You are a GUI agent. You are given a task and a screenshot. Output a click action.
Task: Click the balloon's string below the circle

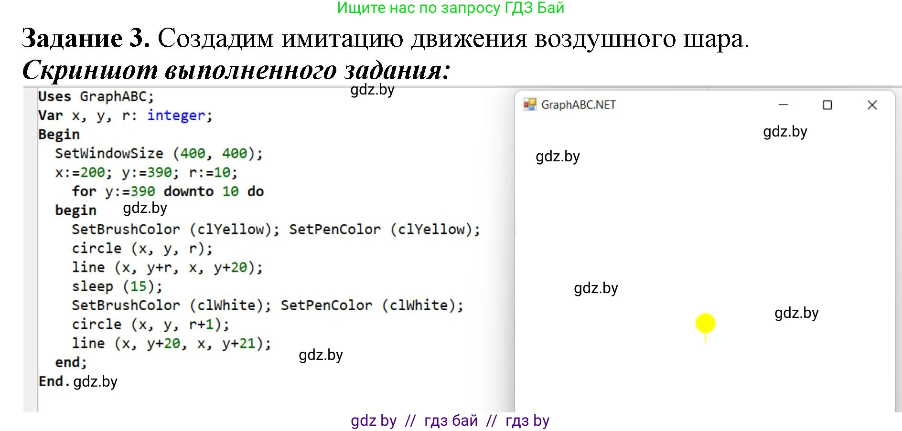705,338
